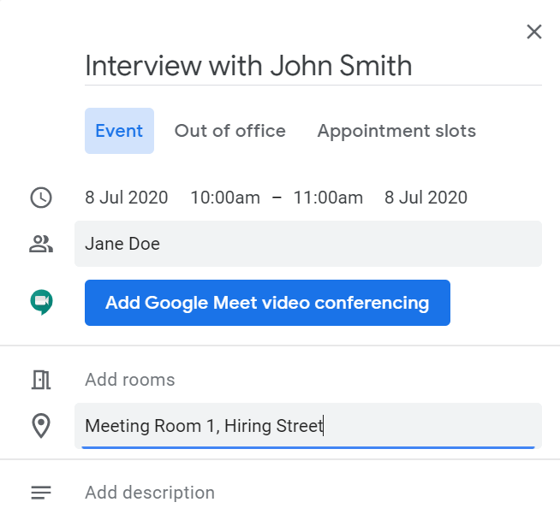Click the Jane Doe guests field
The height and width of the screenshot is (520, 560).
pos(308,244)
